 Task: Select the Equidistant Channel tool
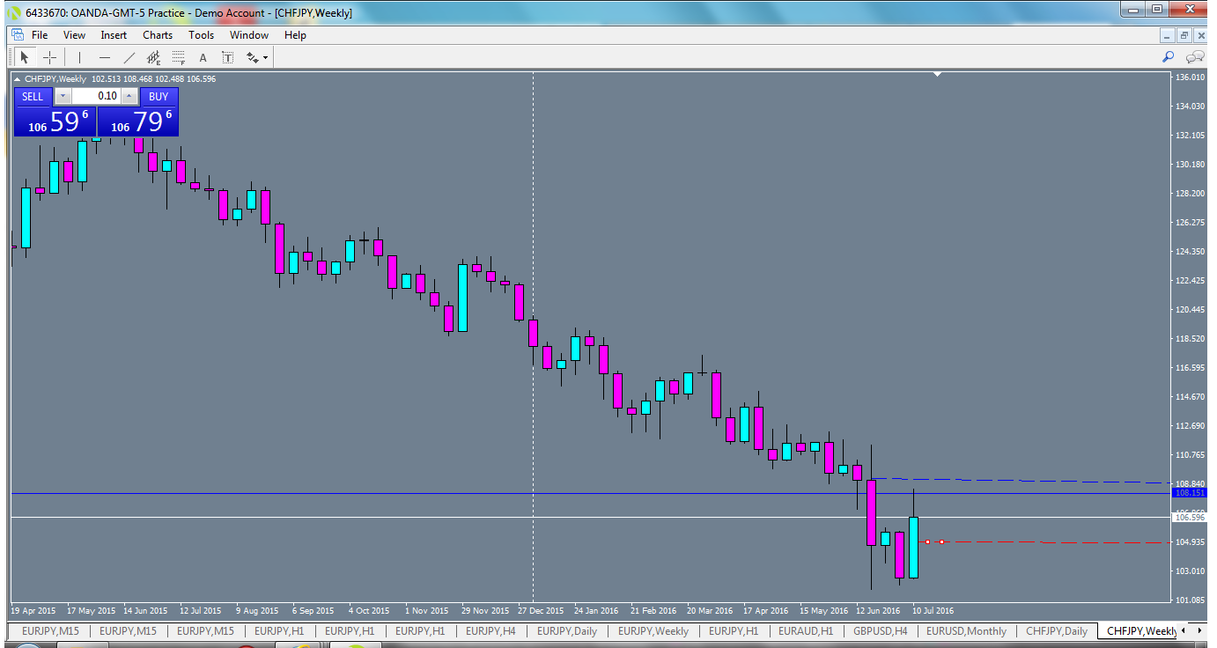coord(153,57)
